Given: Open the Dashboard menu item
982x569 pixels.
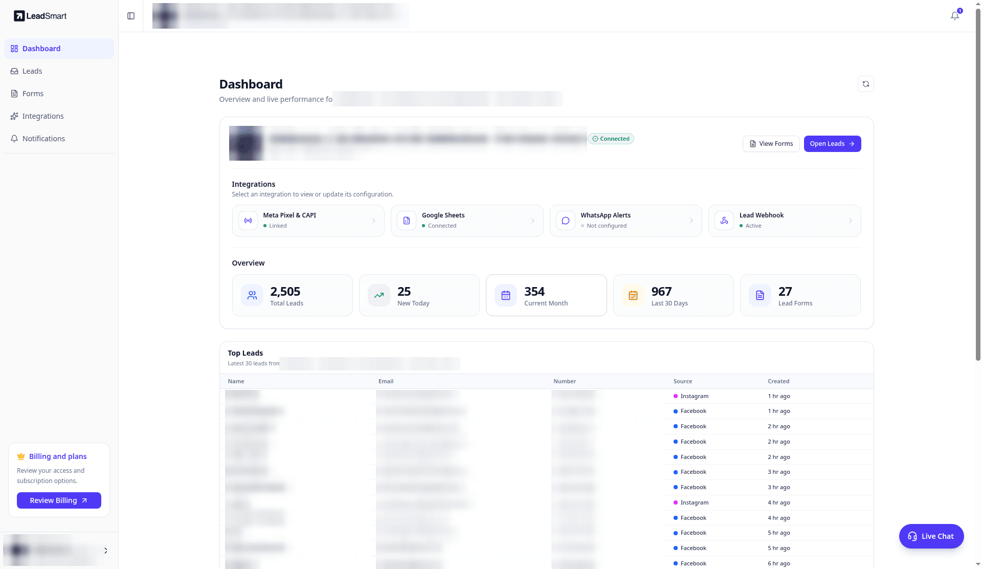Looking at the screenshot, I should tap(59, 49).
